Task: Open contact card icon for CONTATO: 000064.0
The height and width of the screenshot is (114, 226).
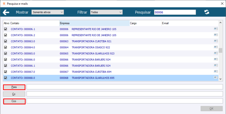Action: click(x=216, y=47)
